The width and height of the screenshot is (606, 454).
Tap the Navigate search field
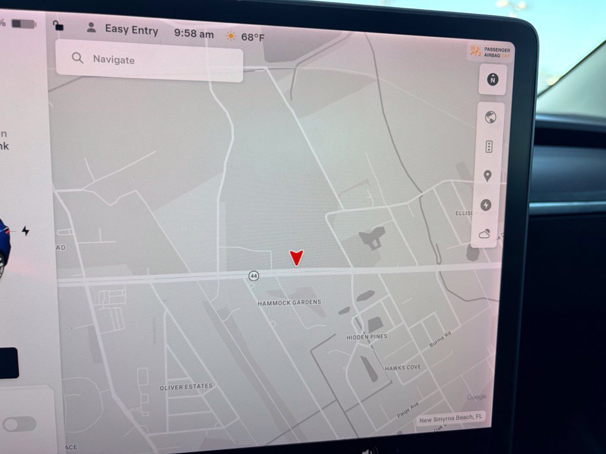[149, 60]
